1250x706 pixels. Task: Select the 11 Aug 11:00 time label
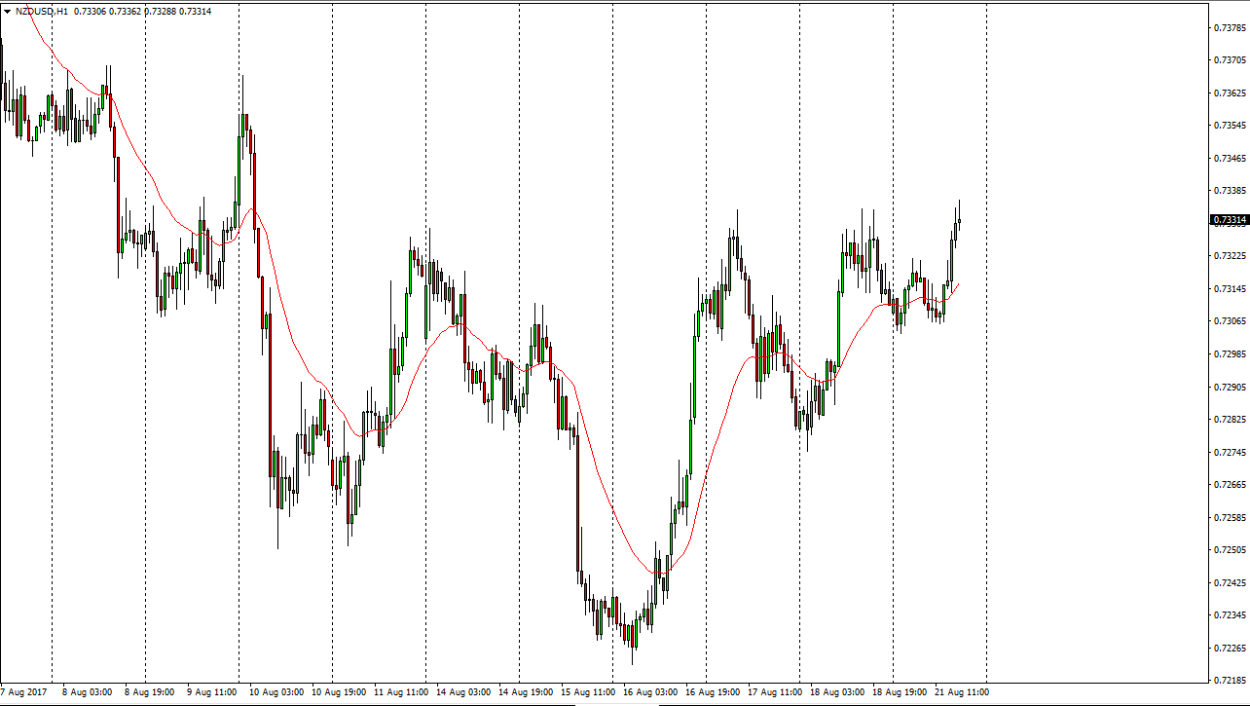[401, 692]
